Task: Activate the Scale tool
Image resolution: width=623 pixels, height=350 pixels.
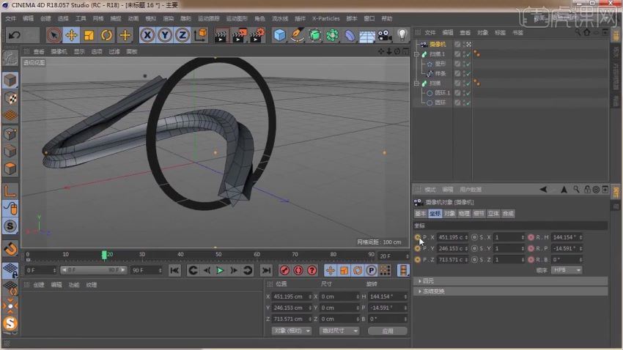Action: [x=89, y=35]
